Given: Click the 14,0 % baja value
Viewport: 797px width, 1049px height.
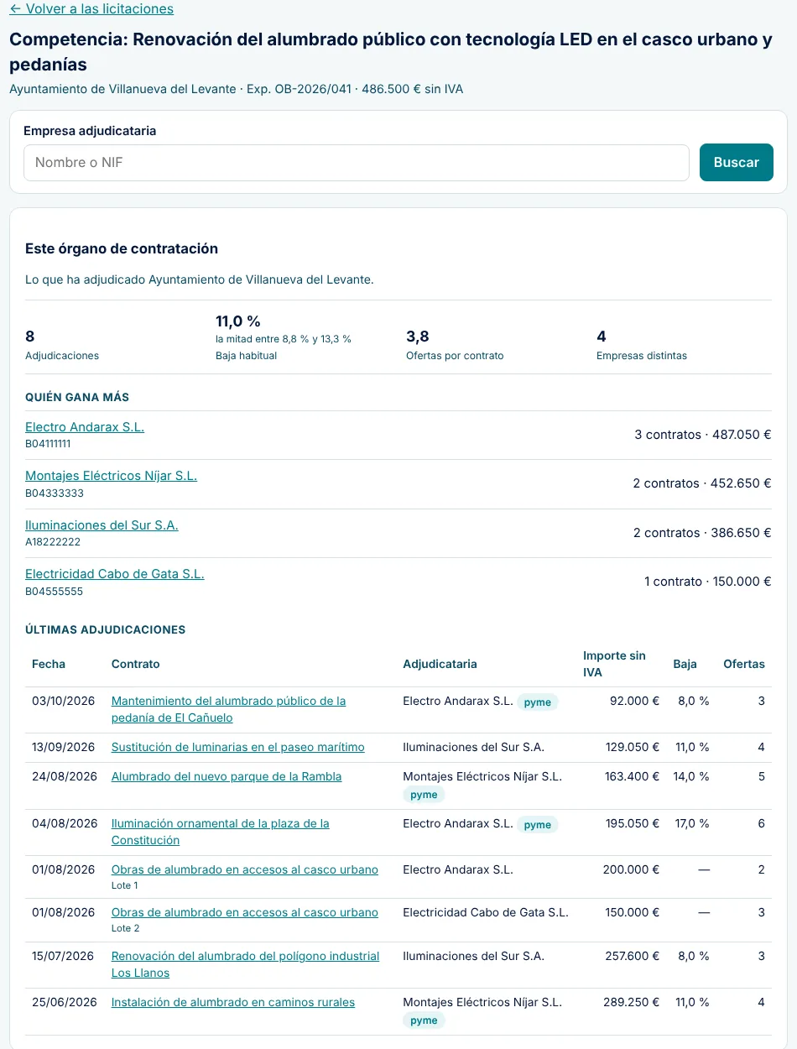Looking at the screenshot, I should tap(691, 776).
